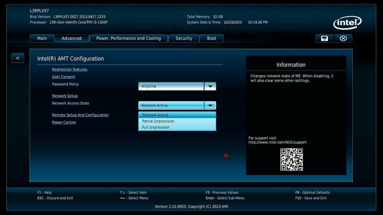Screen dimensions: 383x215
Task: Click the intel.com/NUCsupport URL text
Action: [277, 142]
